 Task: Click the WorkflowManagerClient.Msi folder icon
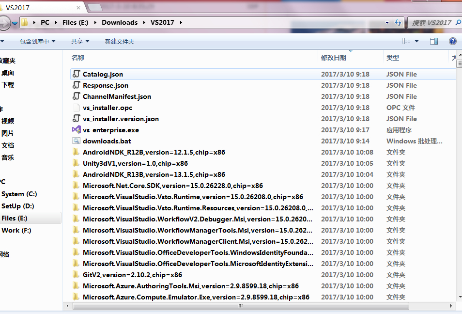[76, 241]
